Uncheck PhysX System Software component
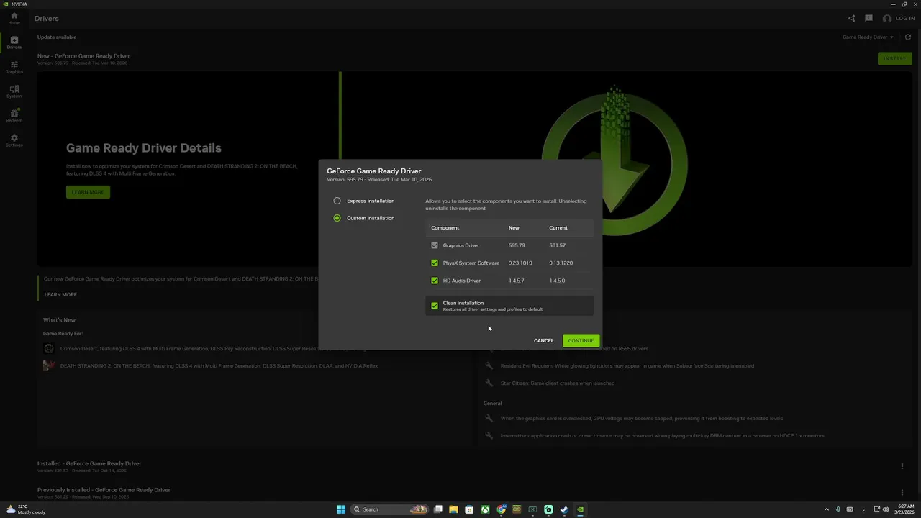The image size is (921, 518). [x=435, y=263]
